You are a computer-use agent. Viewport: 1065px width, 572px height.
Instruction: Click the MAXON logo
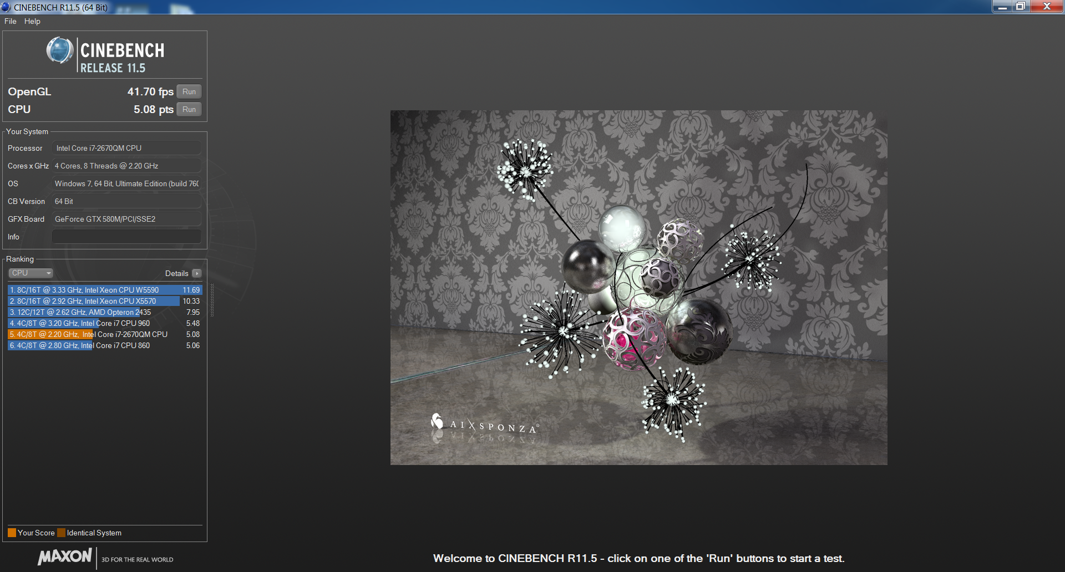(x=65, y=556)
